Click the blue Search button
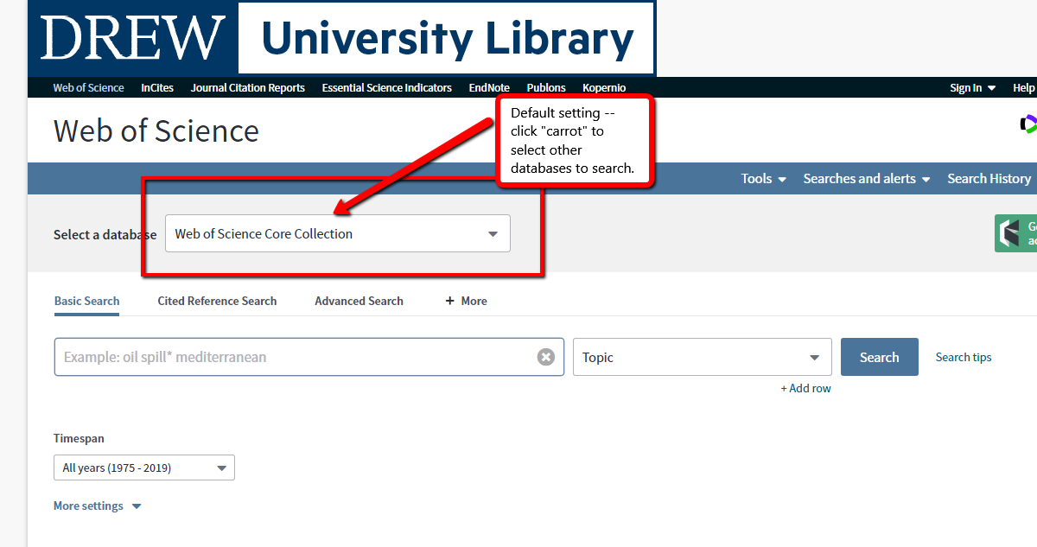The width and height of the screenshot is (1037, 547). tap(880, 357)
